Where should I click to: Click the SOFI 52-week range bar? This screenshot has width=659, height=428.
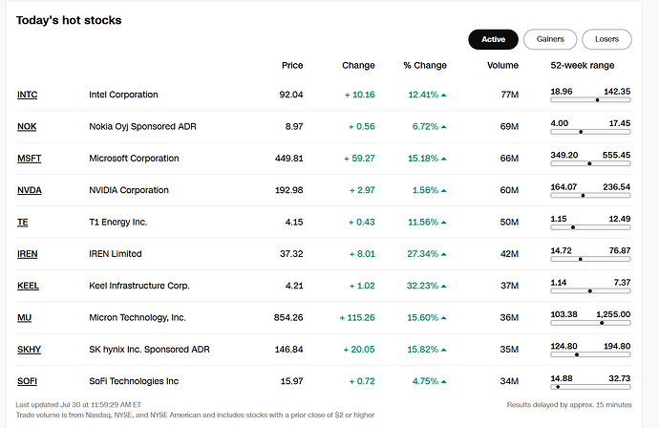(590, 387)
